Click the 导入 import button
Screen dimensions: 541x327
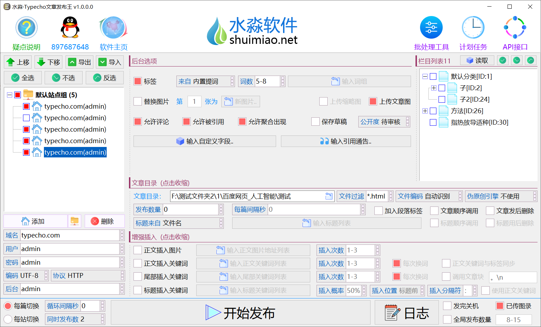[110, 62]
